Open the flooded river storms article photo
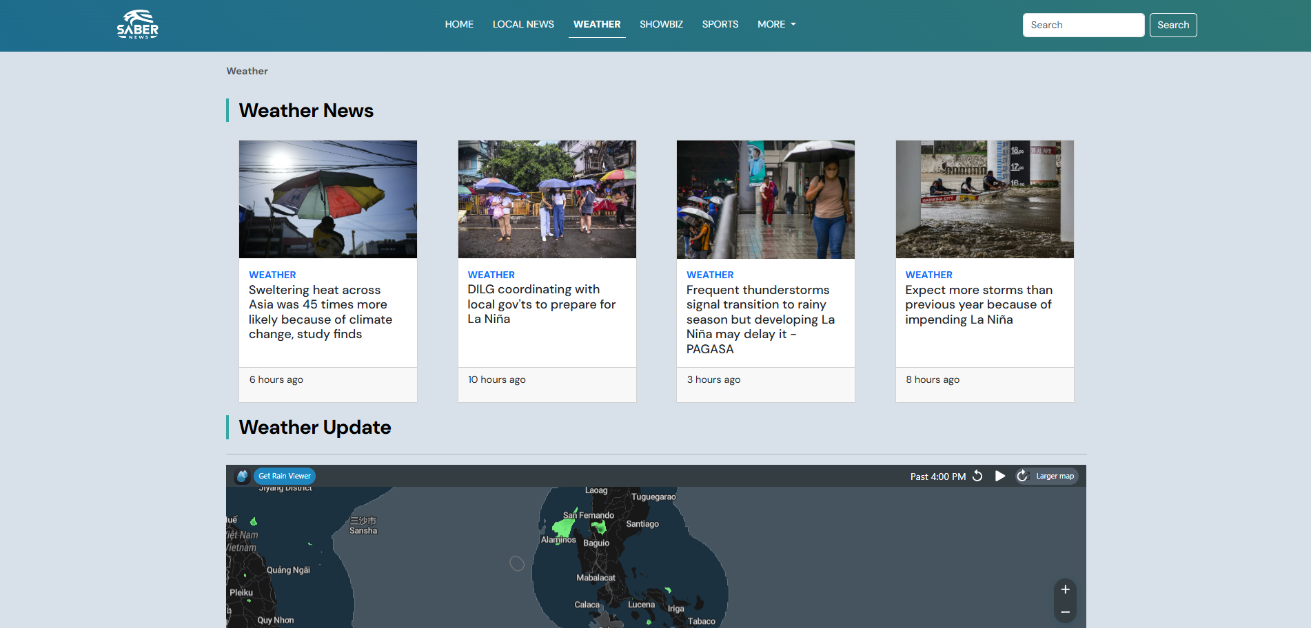 (985, 199)
